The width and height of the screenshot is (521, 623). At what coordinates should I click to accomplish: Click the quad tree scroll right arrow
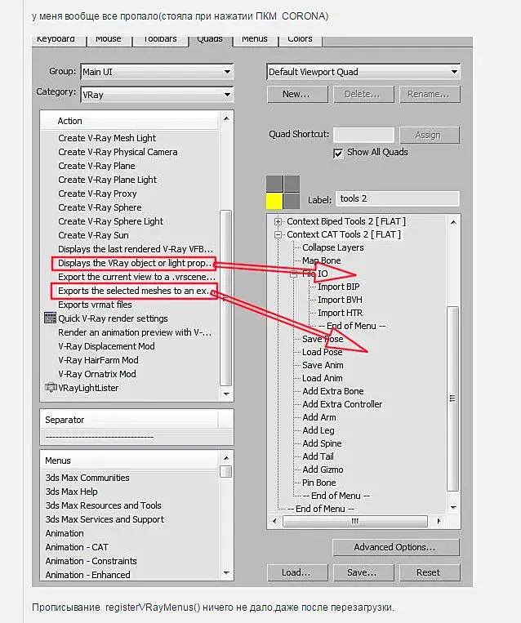[439, 521]
